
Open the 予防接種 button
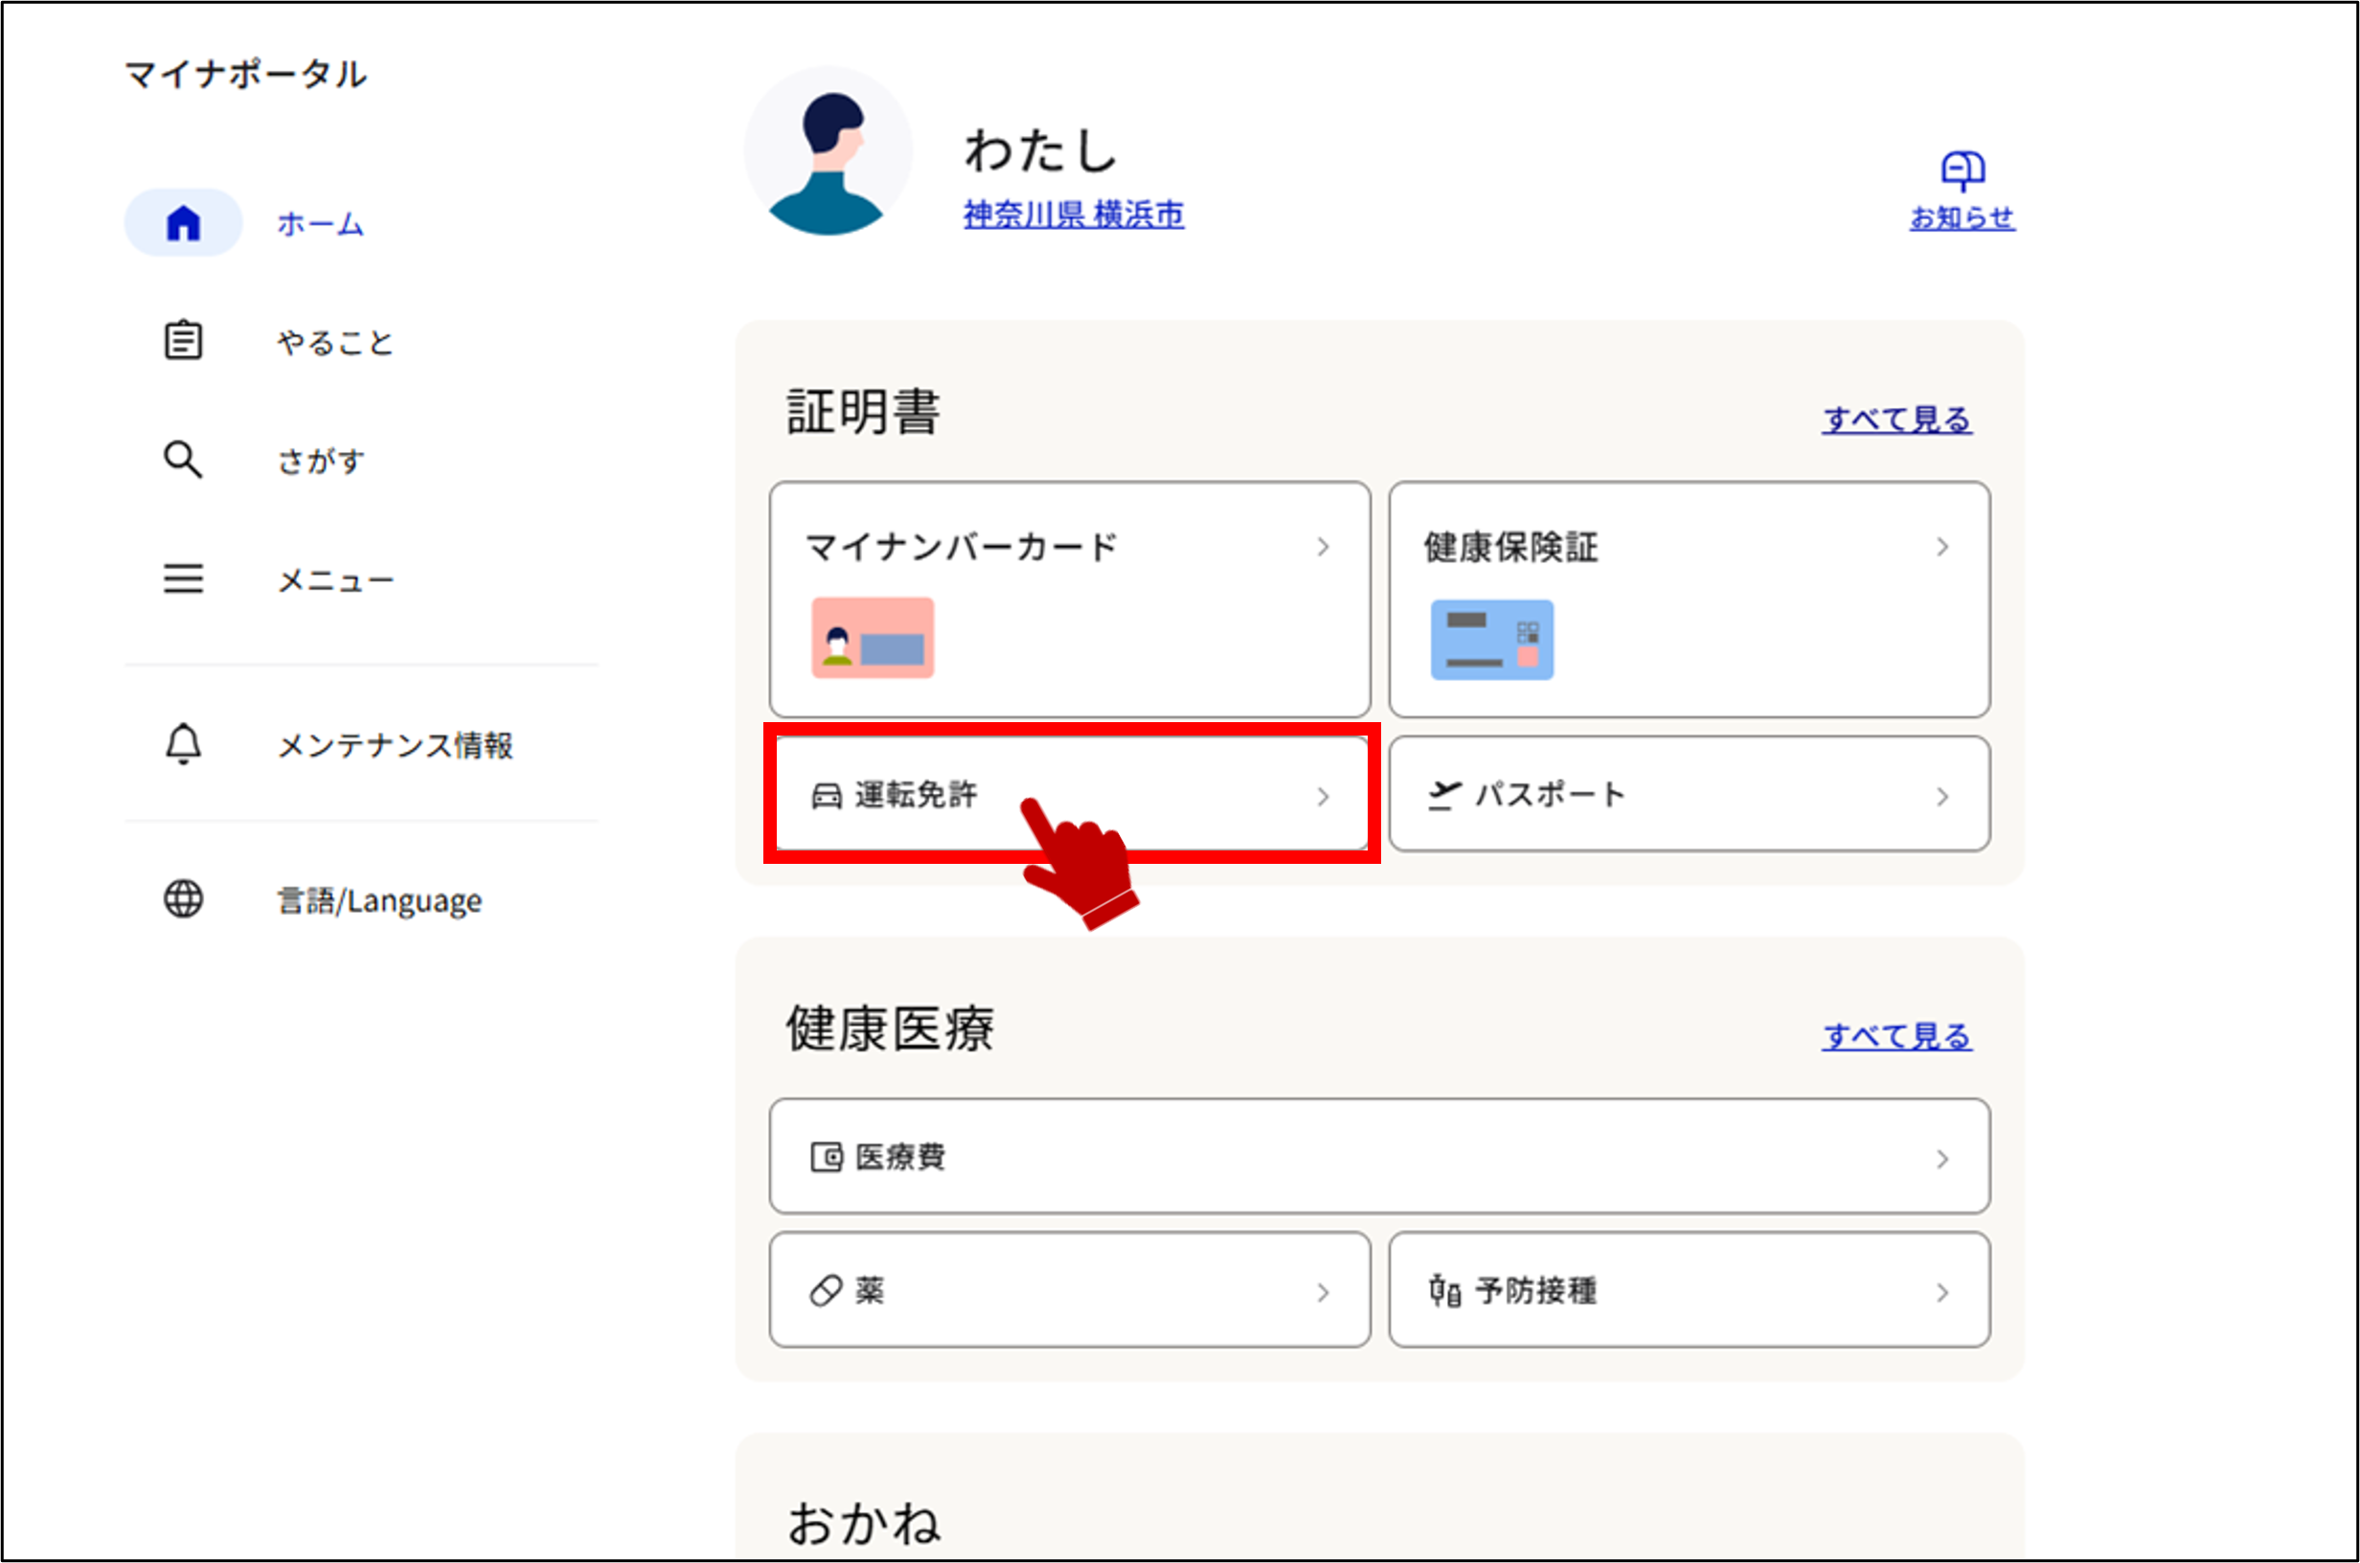pyautogui.click(x=1690, y=1290)
